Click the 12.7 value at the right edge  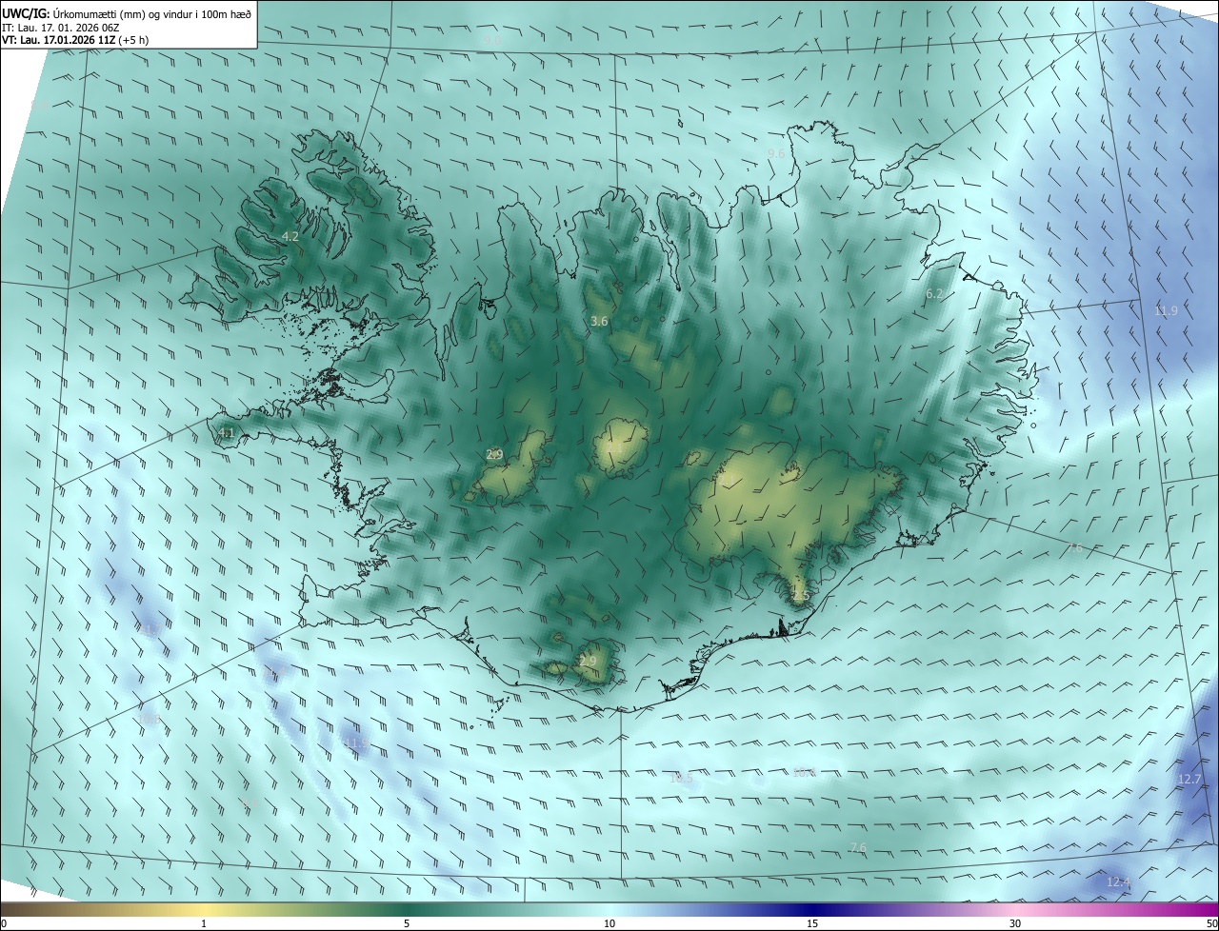point(1189,779)
